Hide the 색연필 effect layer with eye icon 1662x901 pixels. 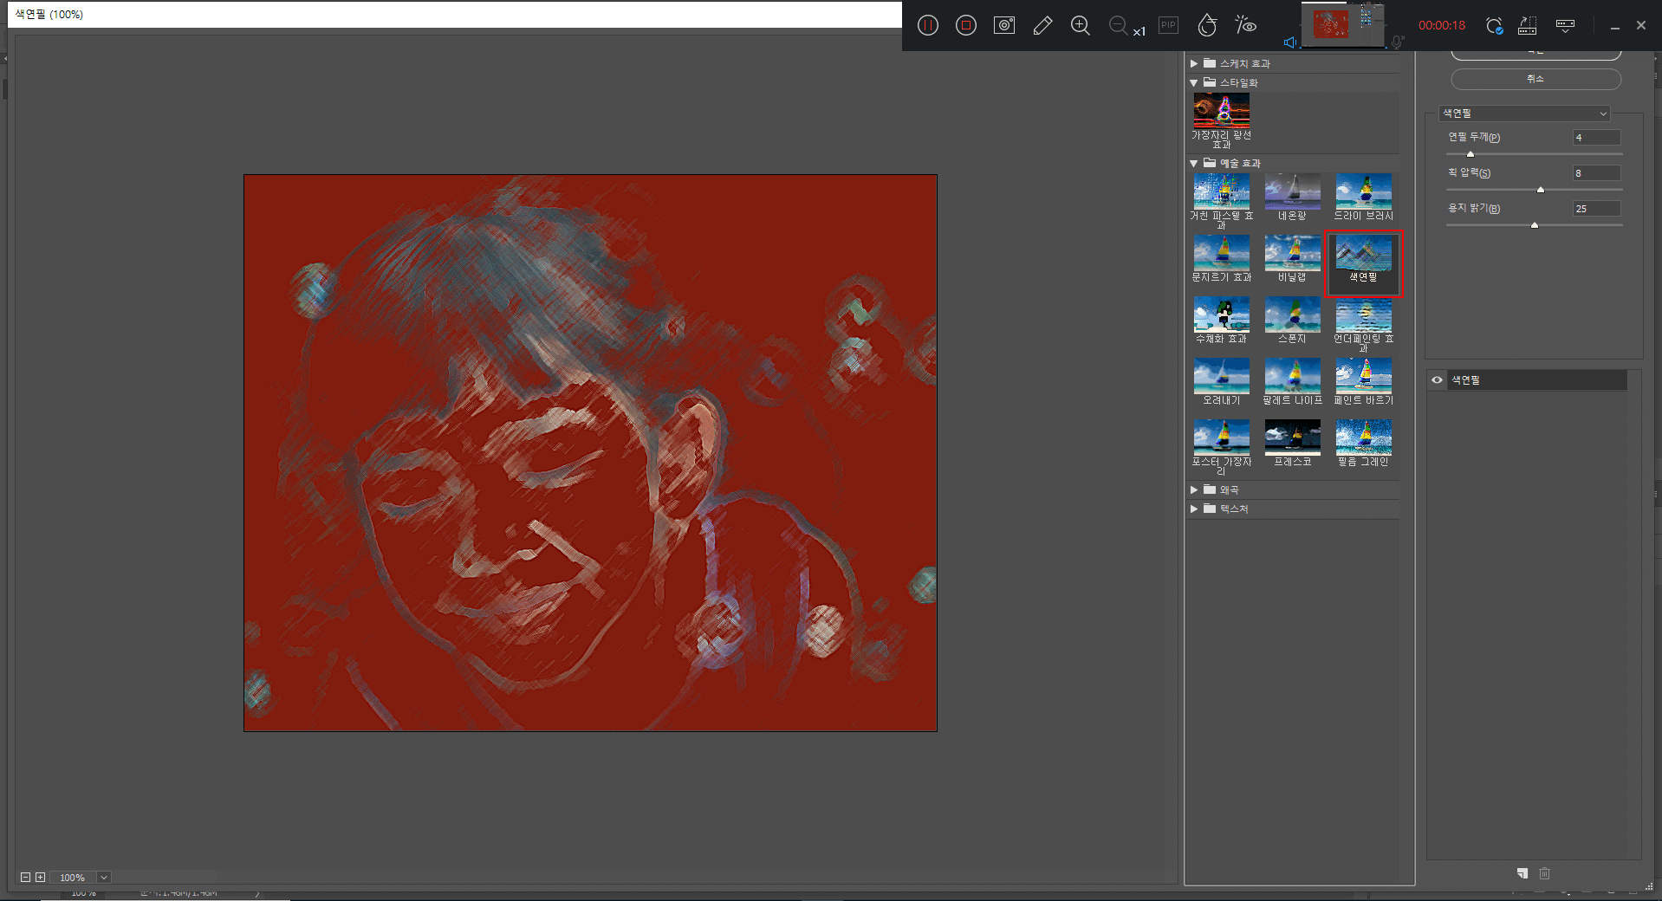click(x=1437, y=380)
